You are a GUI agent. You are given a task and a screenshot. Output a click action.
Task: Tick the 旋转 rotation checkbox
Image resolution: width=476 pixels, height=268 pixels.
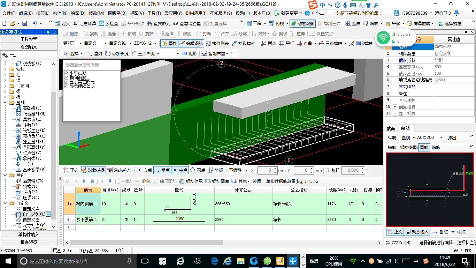tap(327, 170)
